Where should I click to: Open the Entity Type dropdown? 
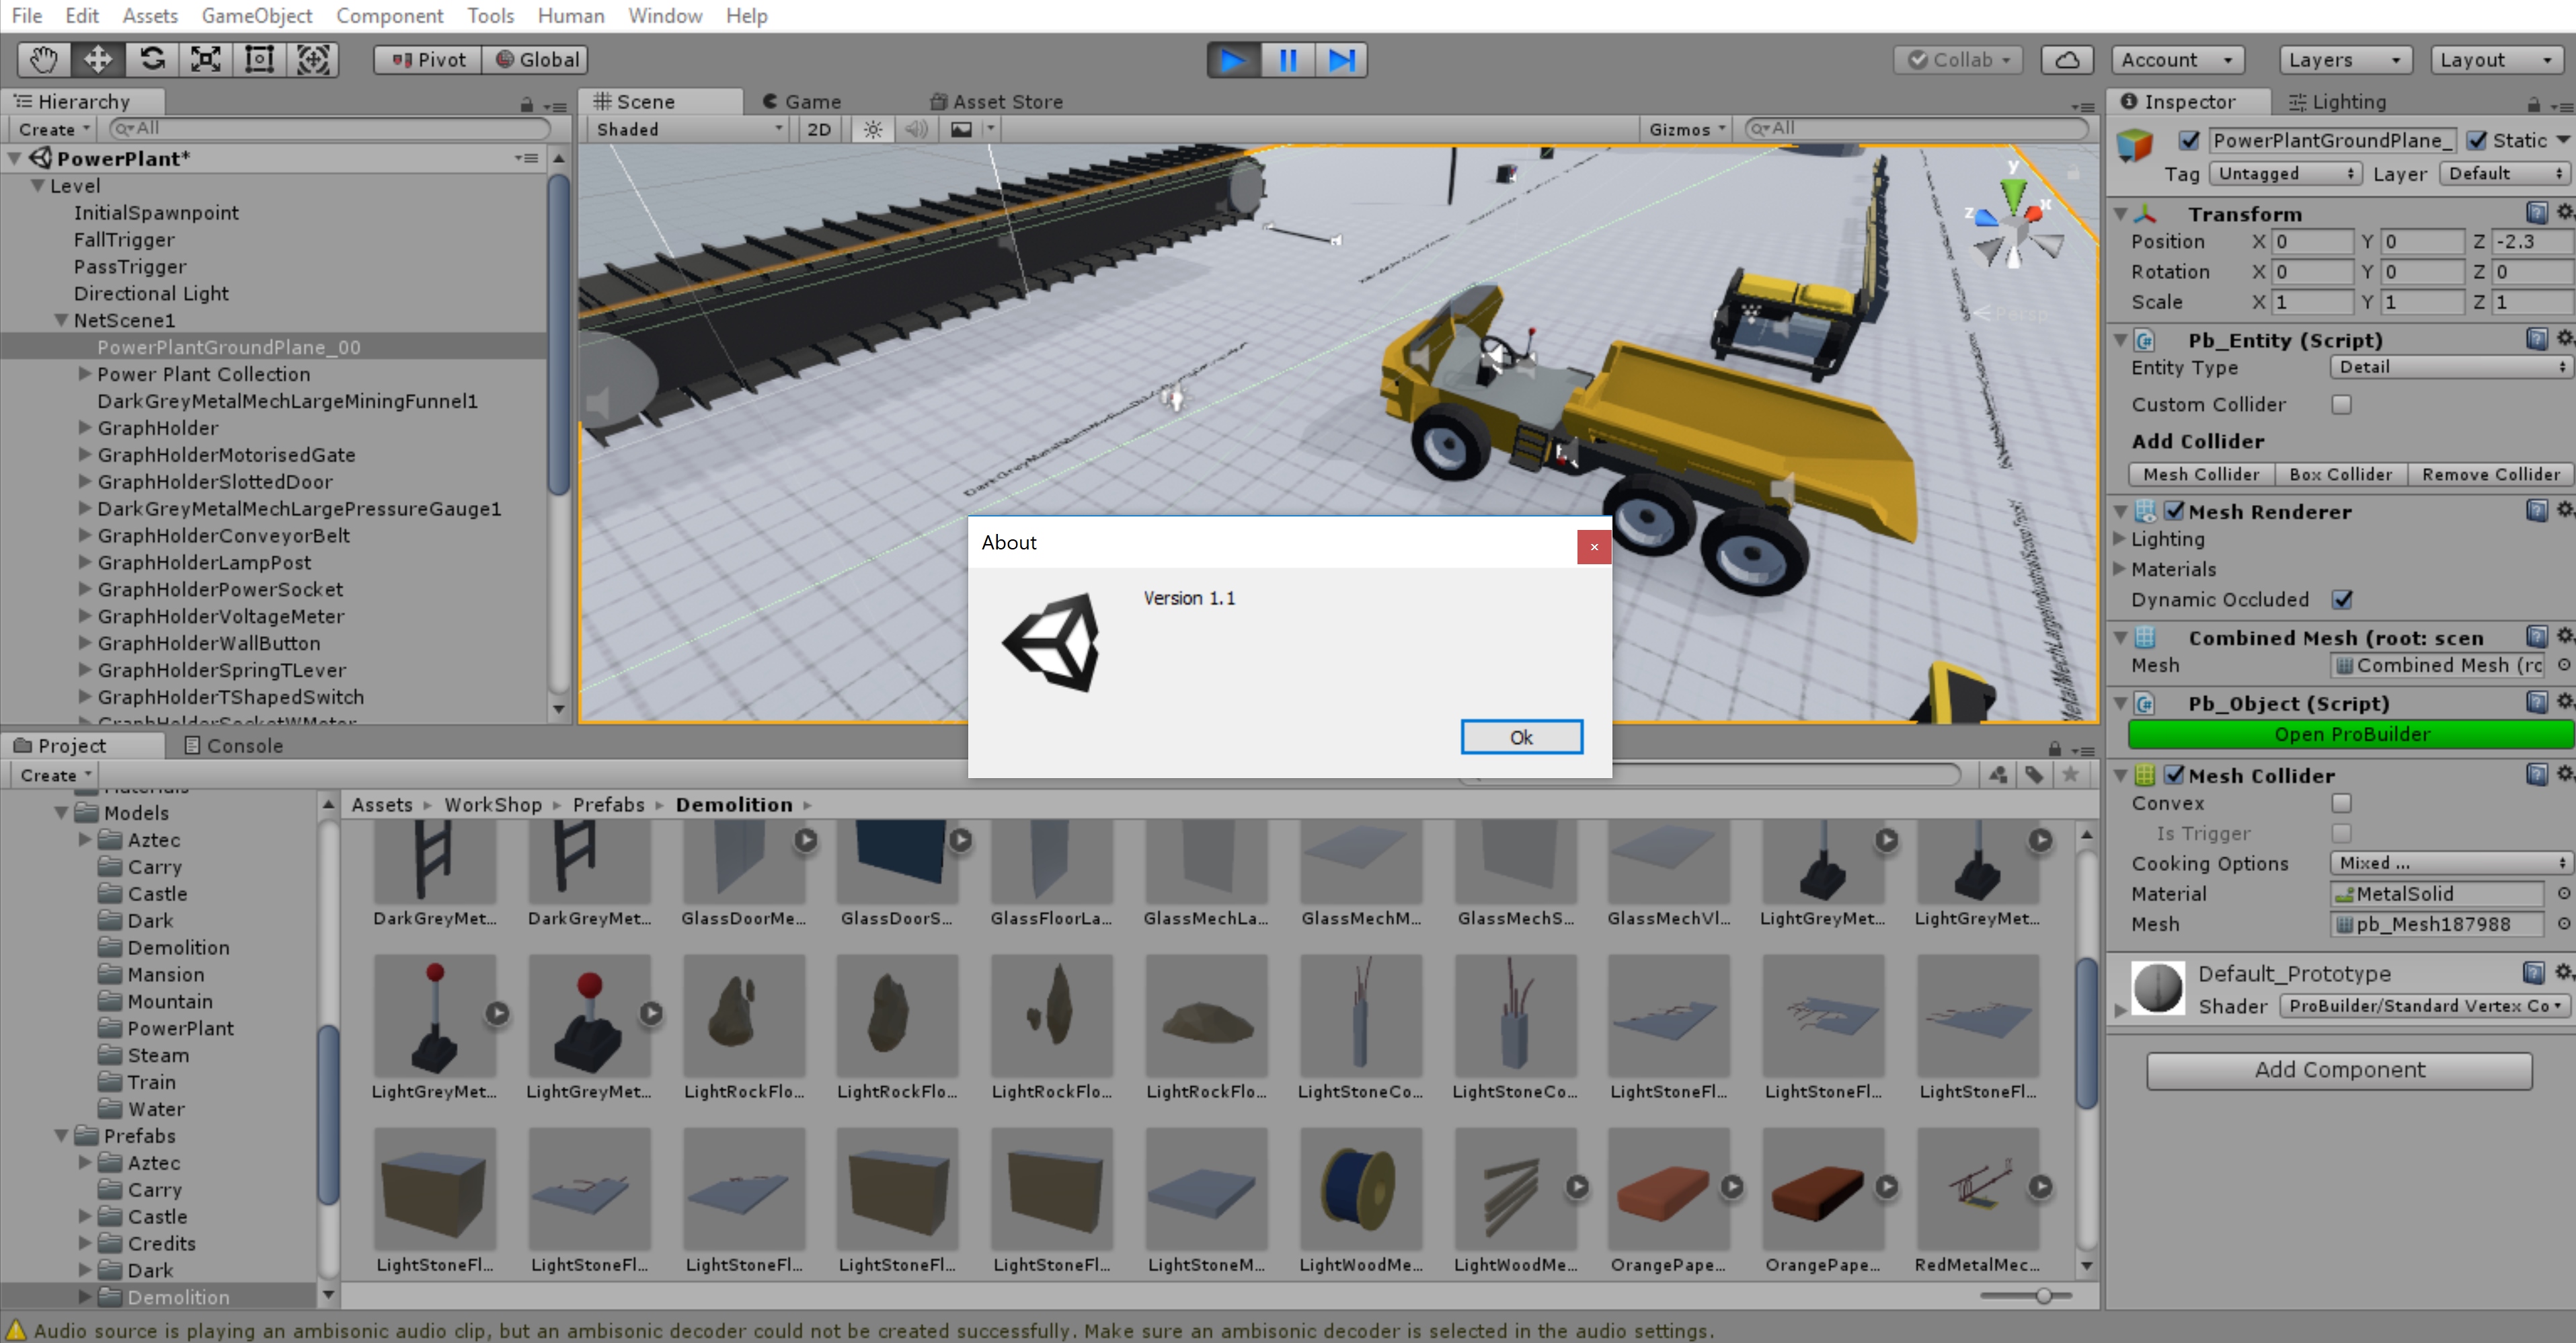click(x=2451, y=367)
